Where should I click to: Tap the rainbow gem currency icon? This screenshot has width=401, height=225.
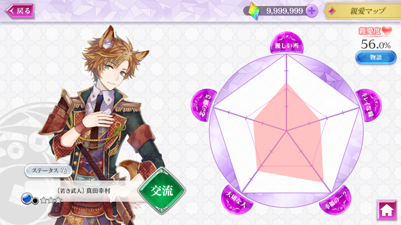click(254, 11)
